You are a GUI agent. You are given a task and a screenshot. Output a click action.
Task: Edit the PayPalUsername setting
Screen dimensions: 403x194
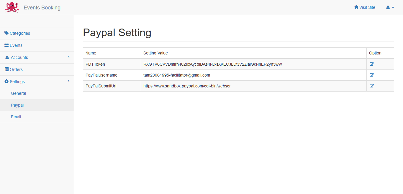pyautogui.click(x=372, y=75)
